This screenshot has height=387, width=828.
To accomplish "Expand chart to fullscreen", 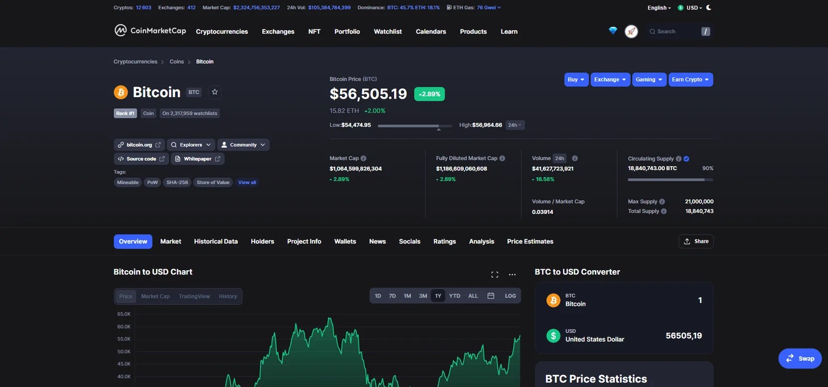I will coord(495,274).
